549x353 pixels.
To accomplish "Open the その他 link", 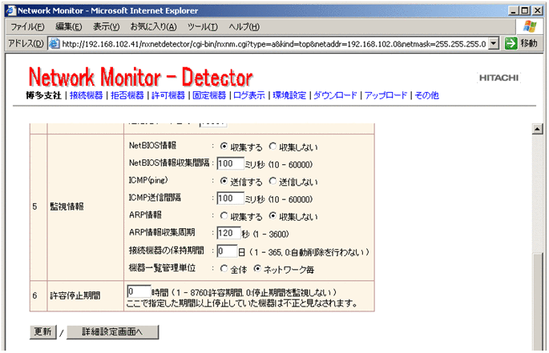I will coord(427,95).
